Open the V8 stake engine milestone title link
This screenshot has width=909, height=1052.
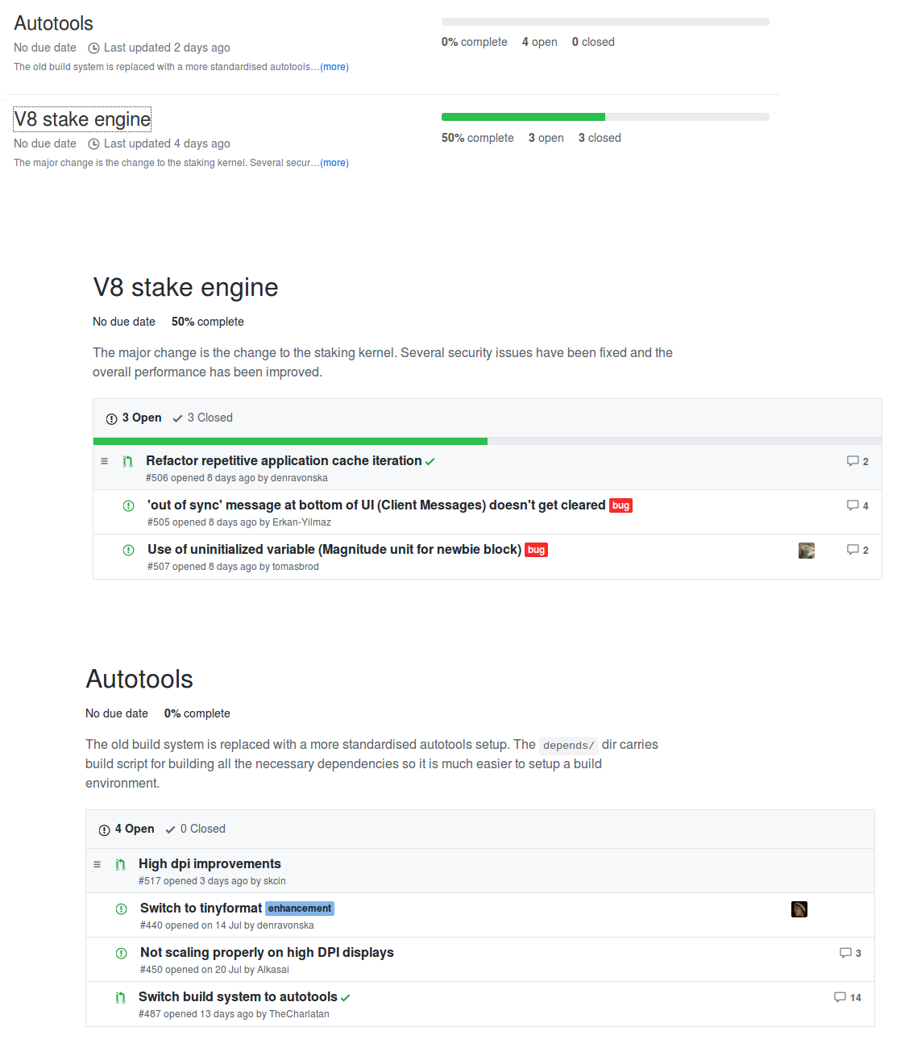(82, 119)
